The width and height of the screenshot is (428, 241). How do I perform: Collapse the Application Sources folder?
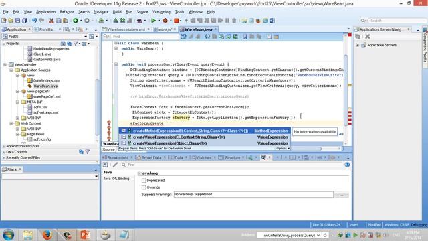click(11, 70)
